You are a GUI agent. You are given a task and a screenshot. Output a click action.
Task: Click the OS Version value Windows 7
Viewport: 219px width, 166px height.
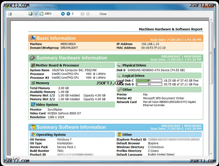point(64,140)
